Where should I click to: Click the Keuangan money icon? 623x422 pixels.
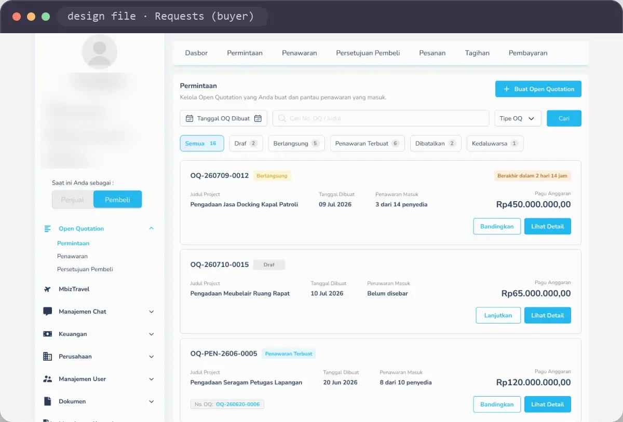[48, 334]
